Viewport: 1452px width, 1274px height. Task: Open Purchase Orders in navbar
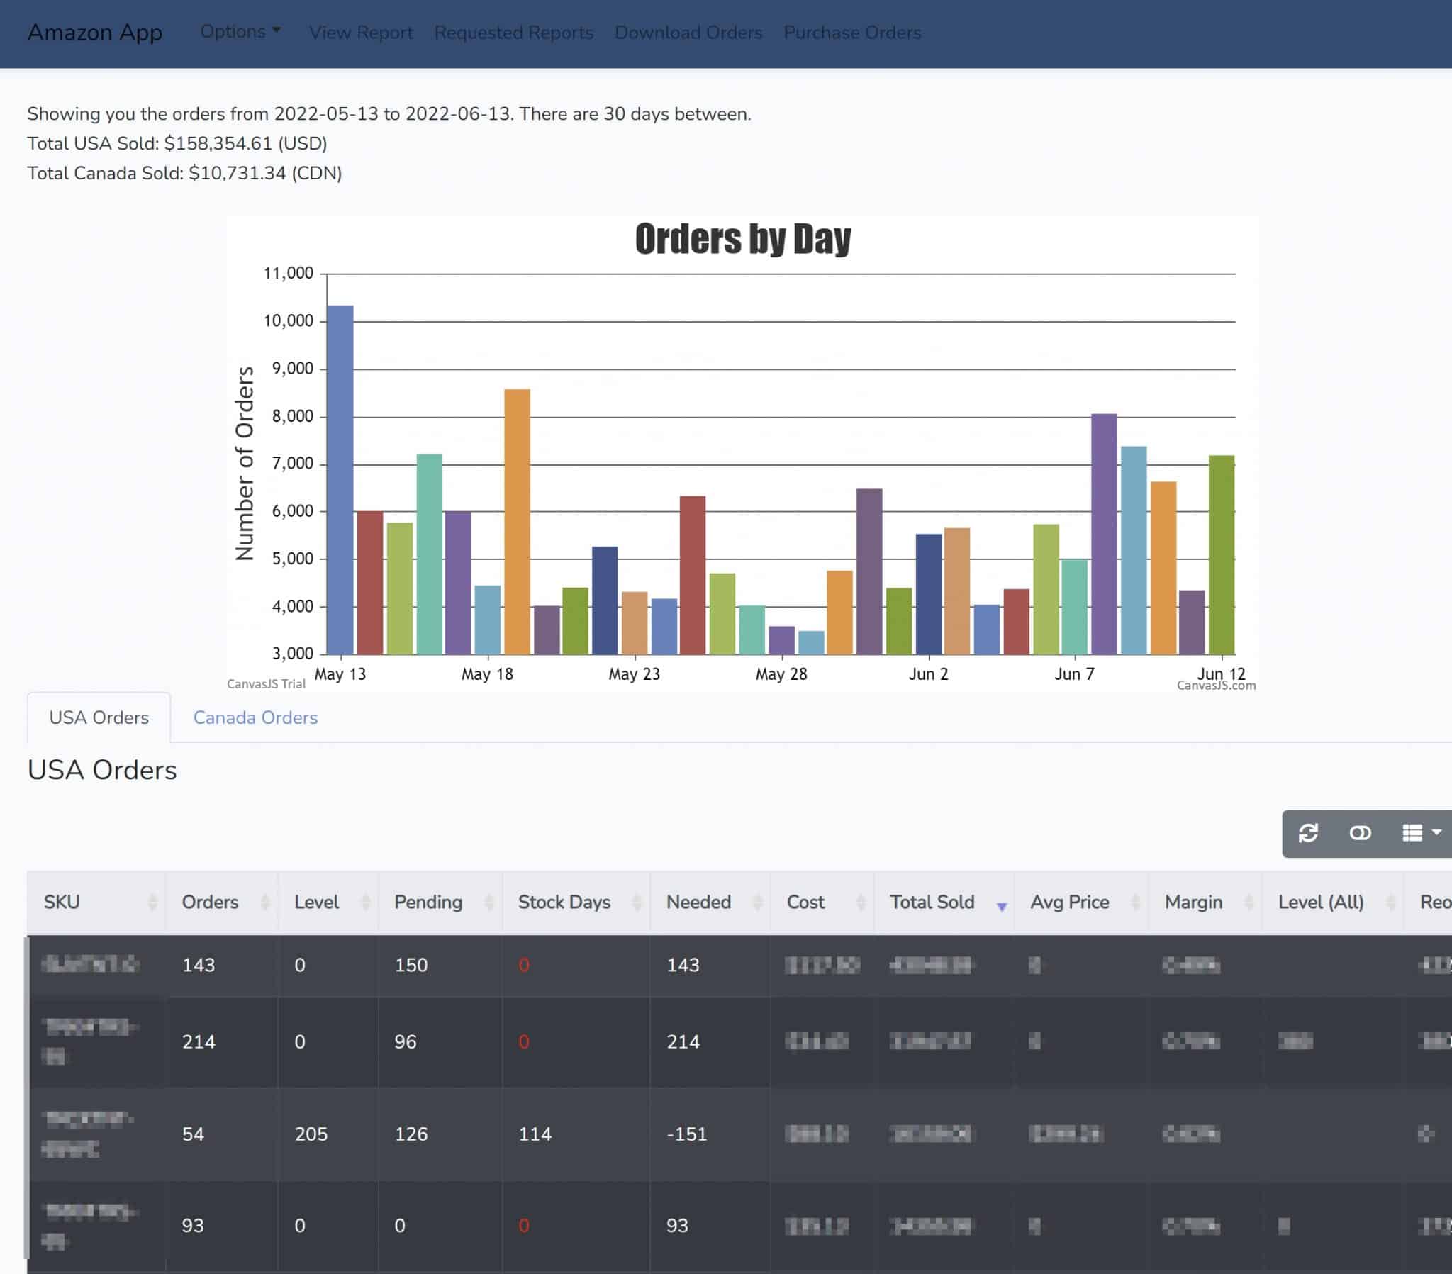pos(852,33)
